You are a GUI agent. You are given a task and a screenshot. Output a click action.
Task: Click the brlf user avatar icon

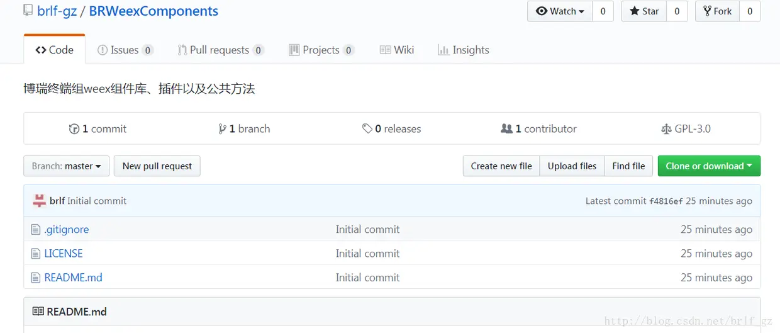tap(40, 201)
